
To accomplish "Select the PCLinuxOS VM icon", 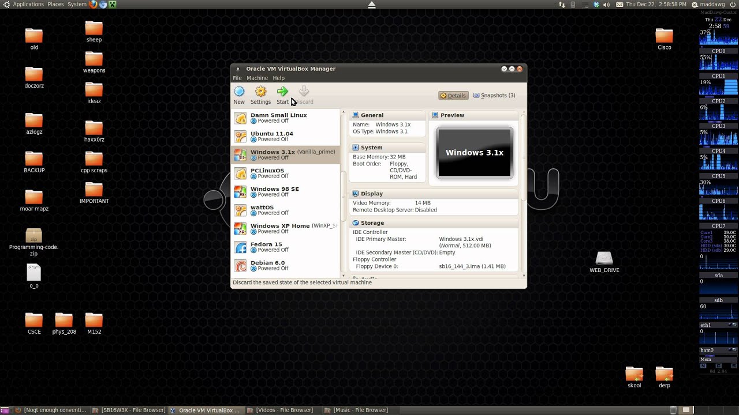I will click(240, 173).
